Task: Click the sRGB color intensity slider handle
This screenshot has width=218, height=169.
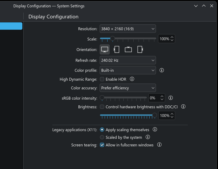Action: tap(102, 98)
